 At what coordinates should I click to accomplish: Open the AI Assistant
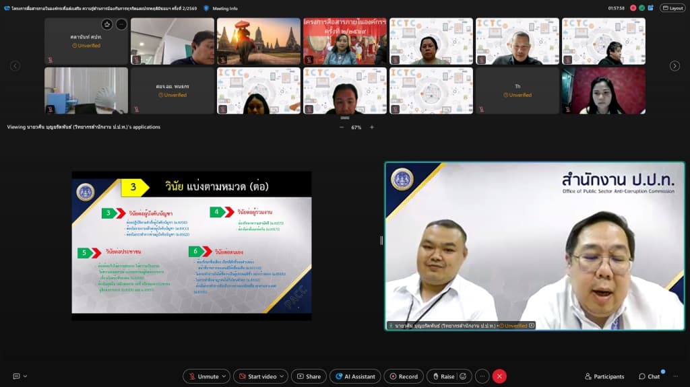[355, 376]
